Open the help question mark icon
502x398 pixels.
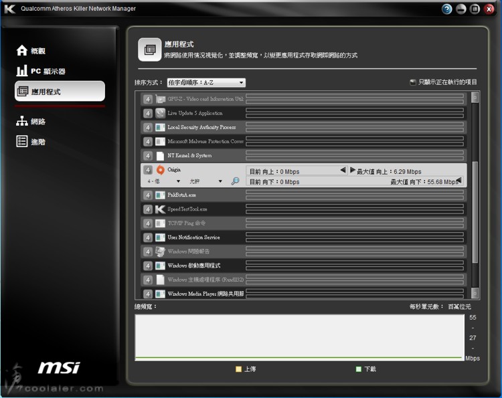[x=446, y=9]
